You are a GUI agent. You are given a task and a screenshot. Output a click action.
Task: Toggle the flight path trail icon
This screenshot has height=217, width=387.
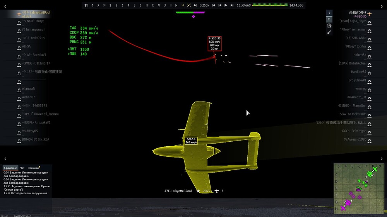(x=189, y=5)
